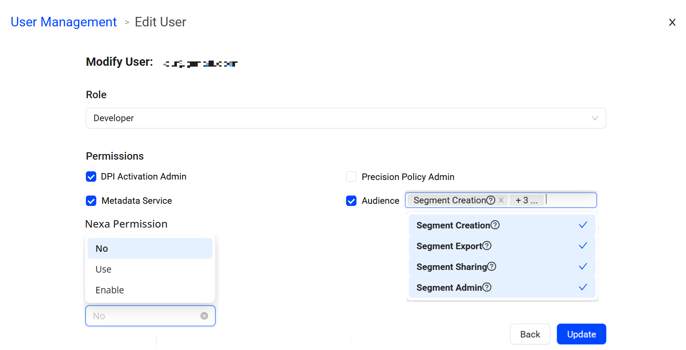686x350 pixels.
Task: Go back to User Management
Action: (x=64, y=22)
